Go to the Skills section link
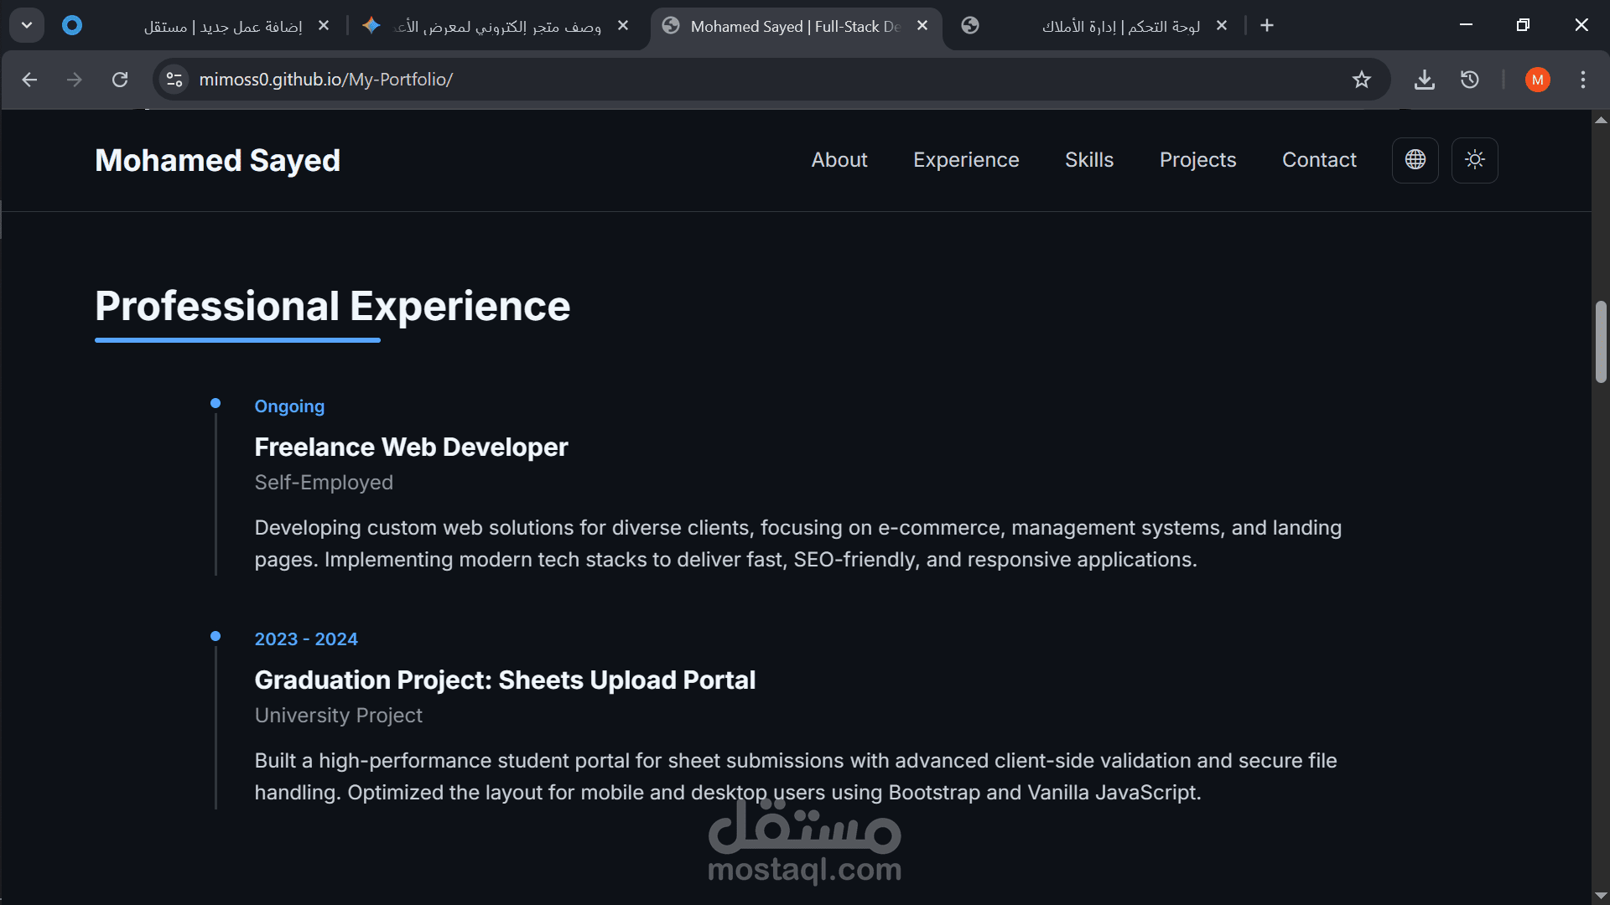This screenshot has width=1610, height=905. point(1088,160)
